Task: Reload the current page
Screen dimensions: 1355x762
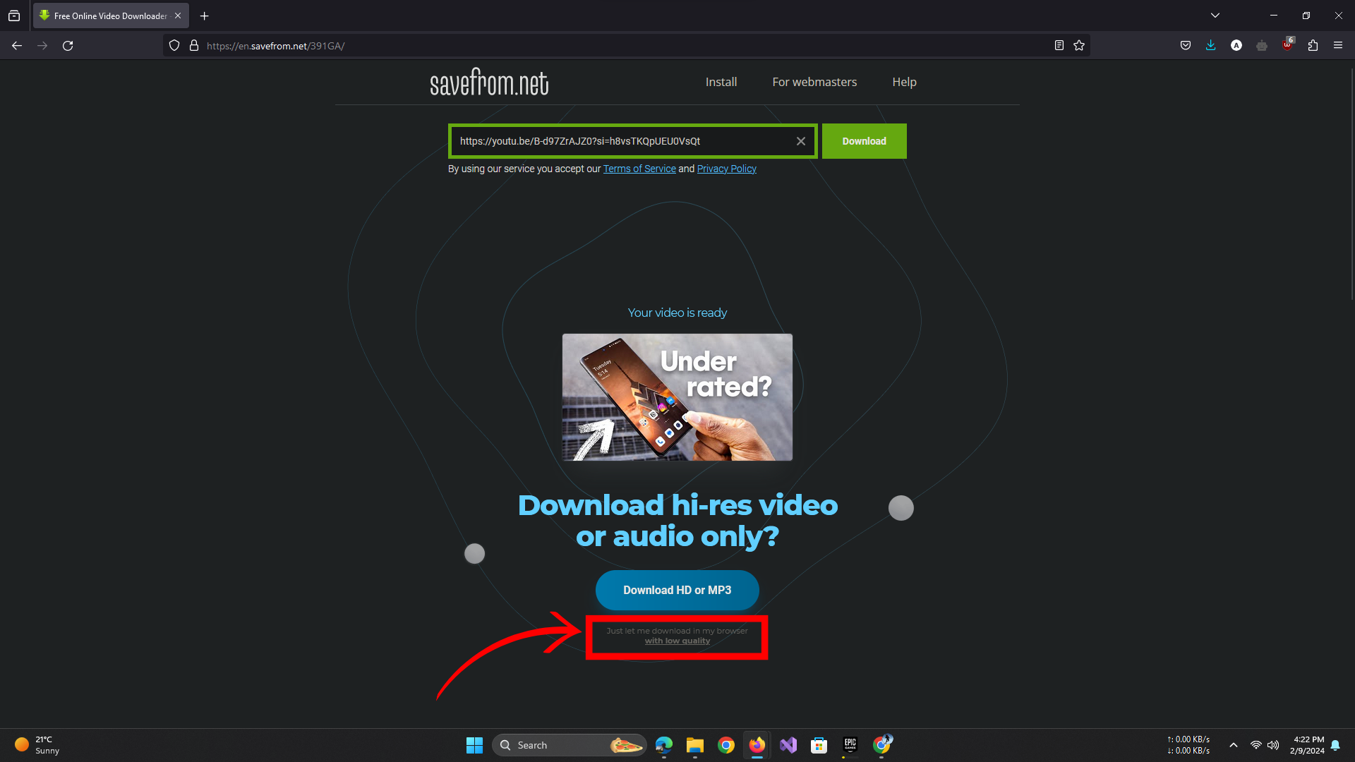Action: pyautogui.click(x=68, y=46)
